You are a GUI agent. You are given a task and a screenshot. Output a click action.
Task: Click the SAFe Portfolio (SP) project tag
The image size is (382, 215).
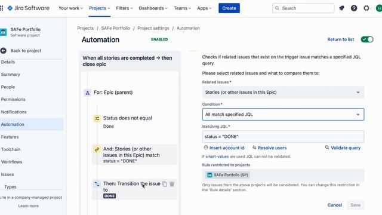(227, 175)
